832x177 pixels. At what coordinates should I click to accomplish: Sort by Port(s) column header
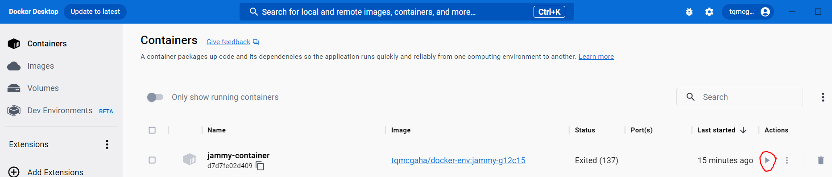[x=642, y=130]
